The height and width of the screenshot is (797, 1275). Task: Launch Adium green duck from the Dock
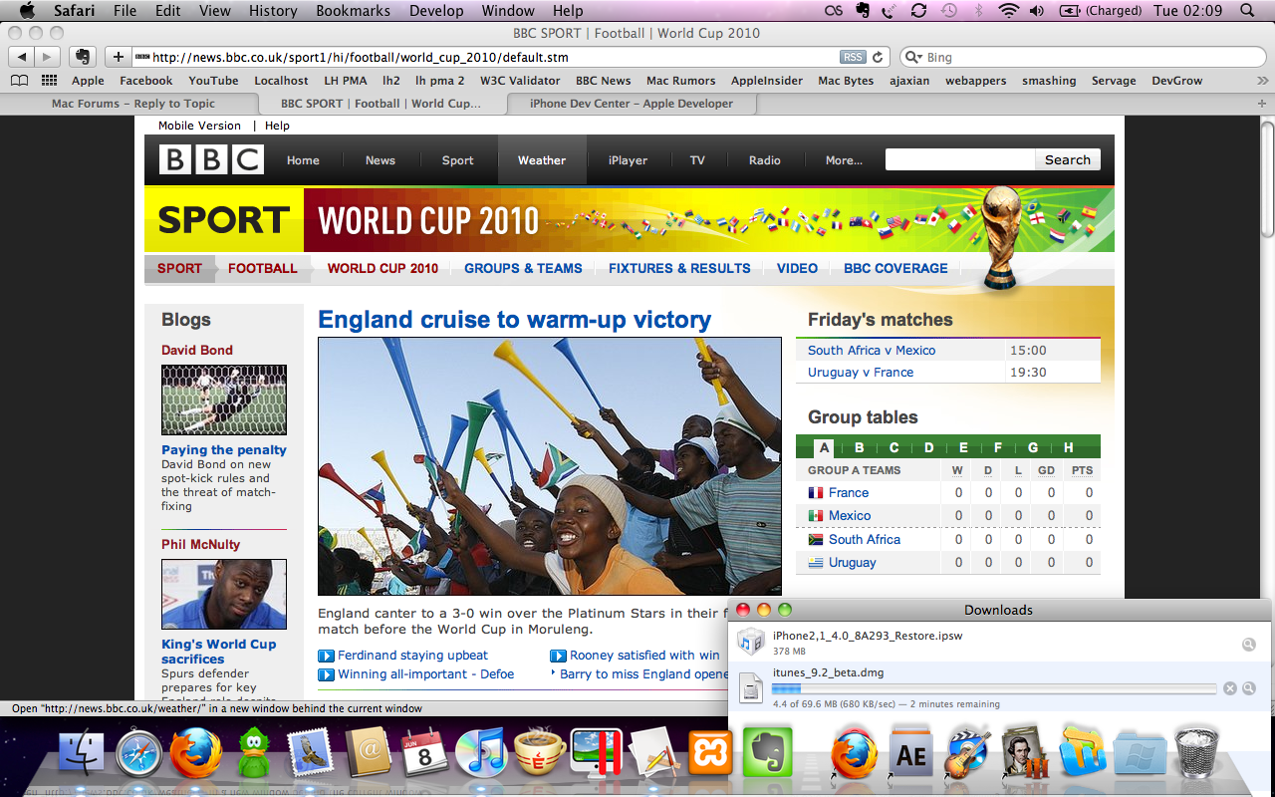(x=254, y=752)
